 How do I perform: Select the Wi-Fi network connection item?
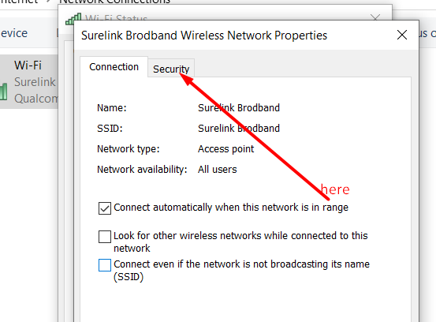coord(29,82)
